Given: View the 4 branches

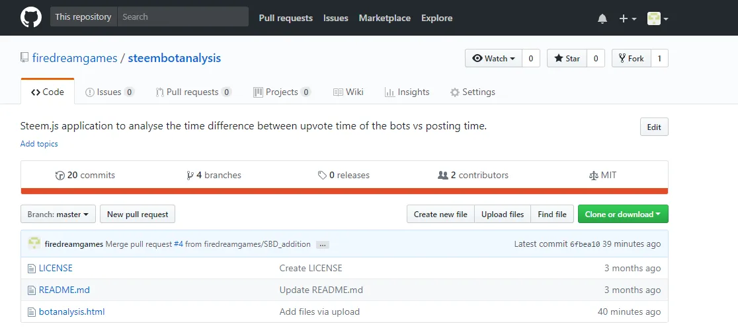Looking at the screenshot, I should [x=214, y=176].
